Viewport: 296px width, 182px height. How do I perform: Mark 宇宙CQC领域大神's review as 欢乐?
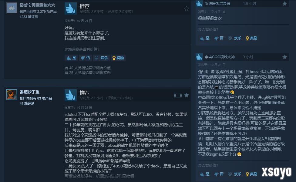click(235, 174)
